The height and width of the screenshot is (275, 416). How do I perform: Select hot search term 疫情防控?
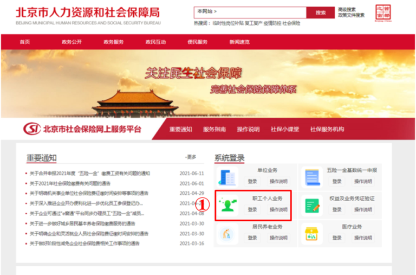272,23
